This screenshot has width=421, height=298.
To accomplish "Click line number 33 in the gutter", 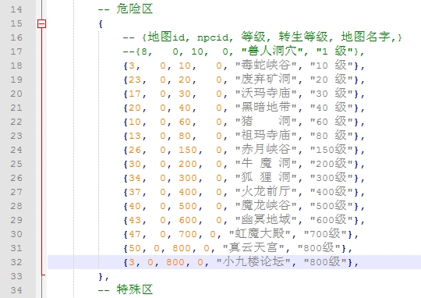I will [x=16, y=276].
